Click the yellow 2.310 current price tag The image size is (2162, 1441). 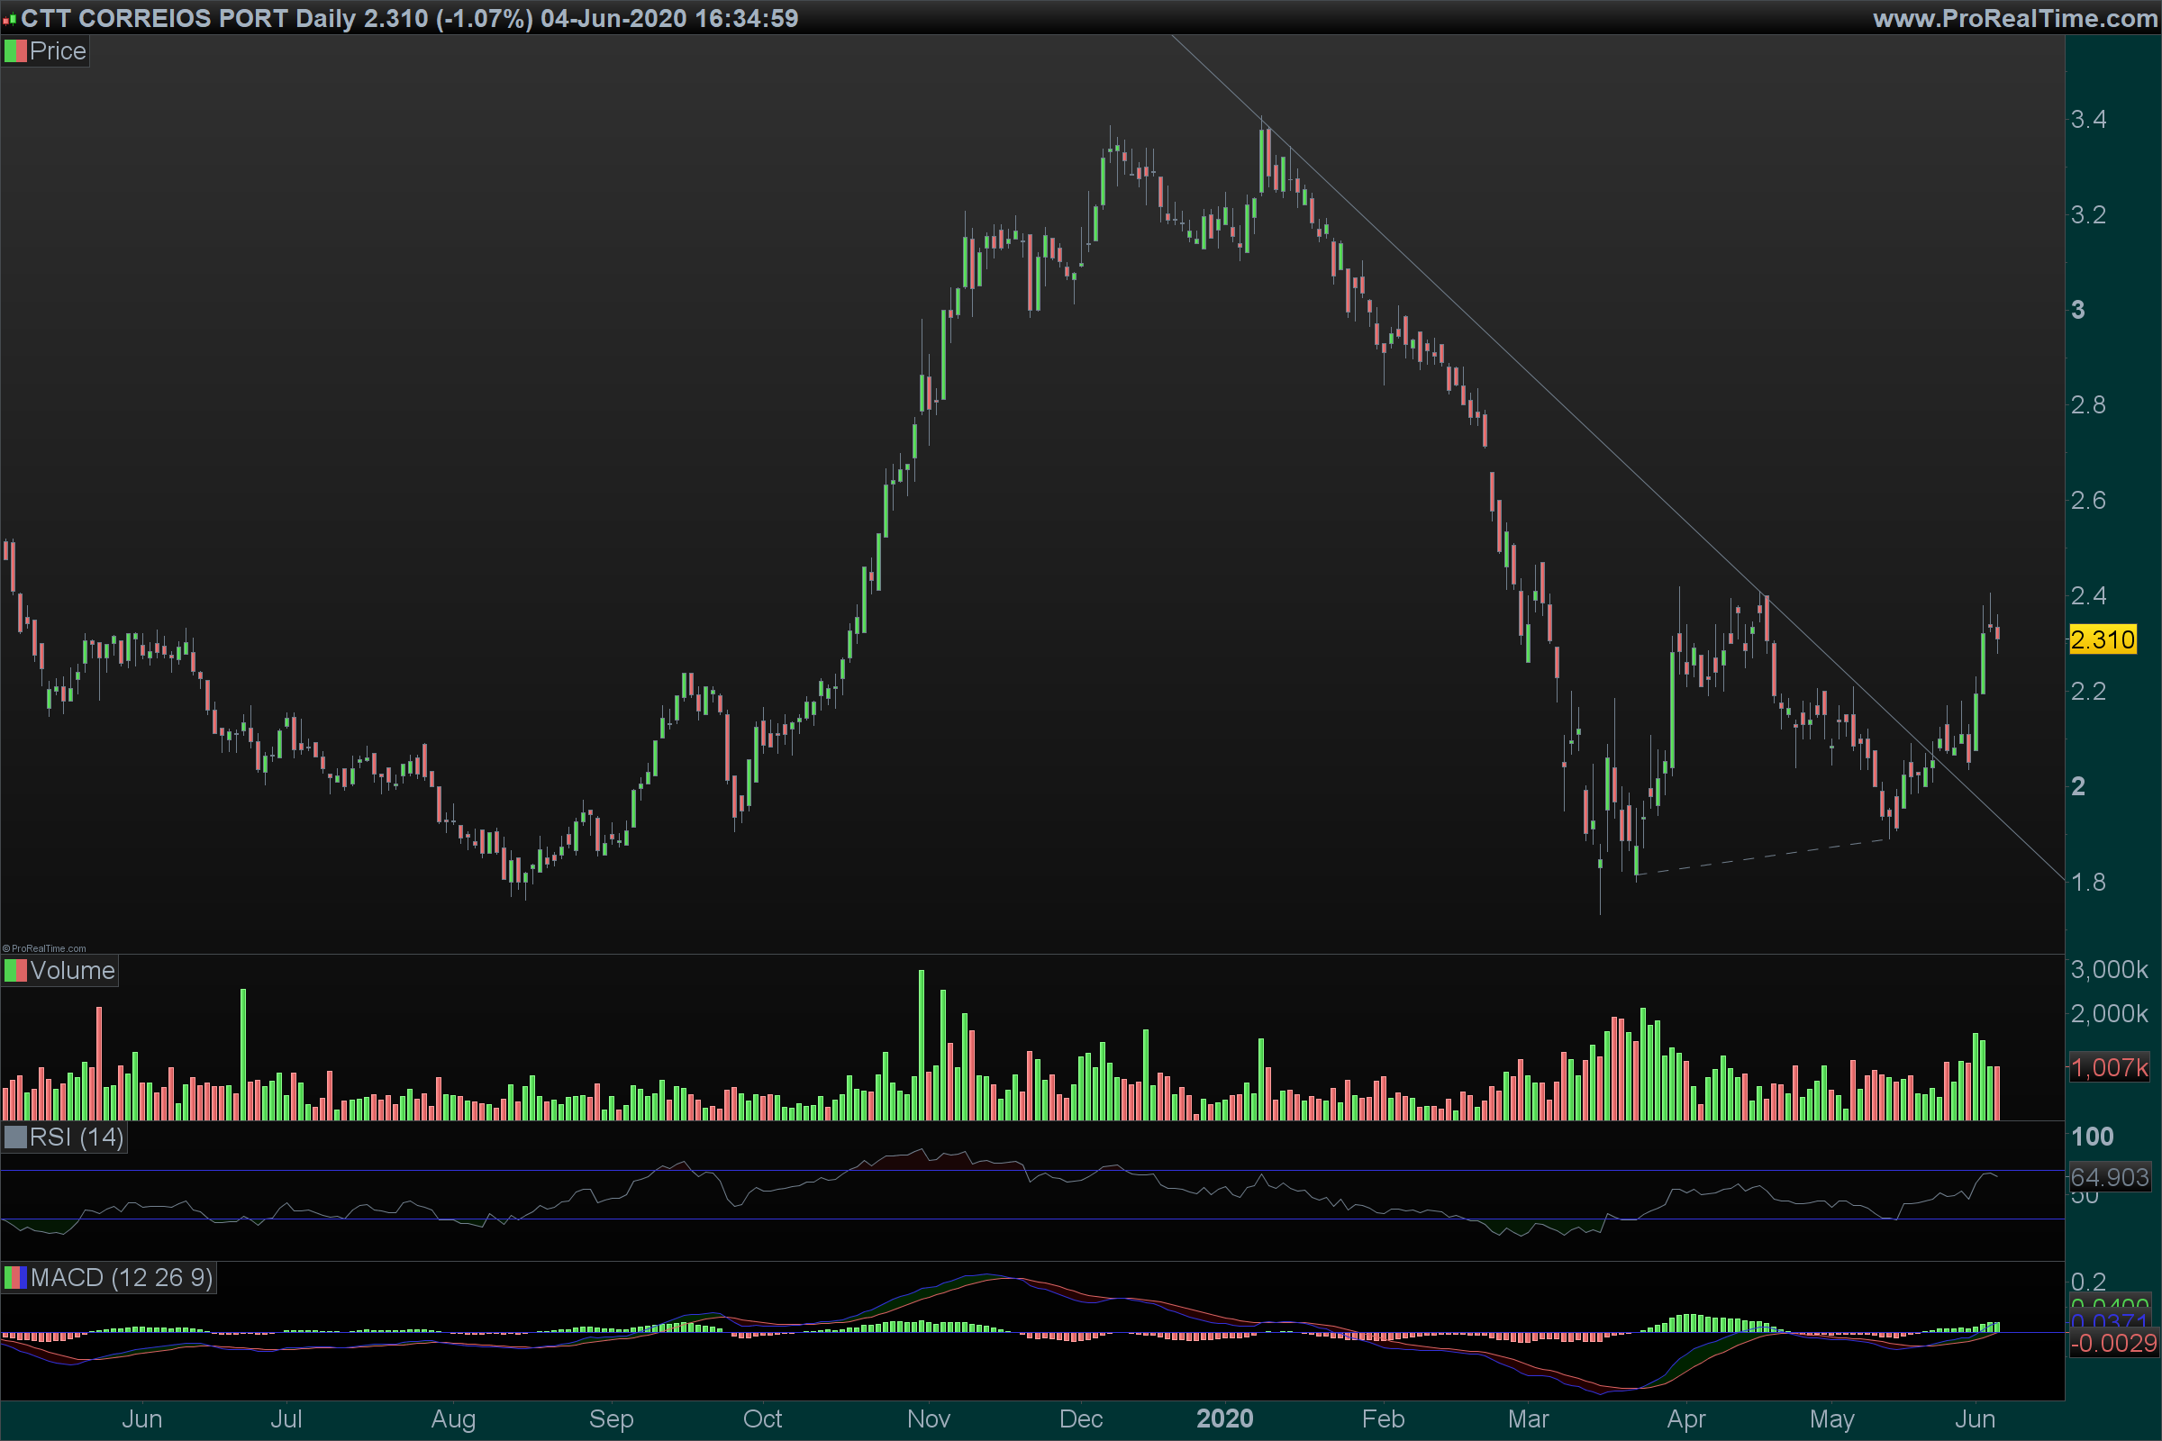point(2103,639)
